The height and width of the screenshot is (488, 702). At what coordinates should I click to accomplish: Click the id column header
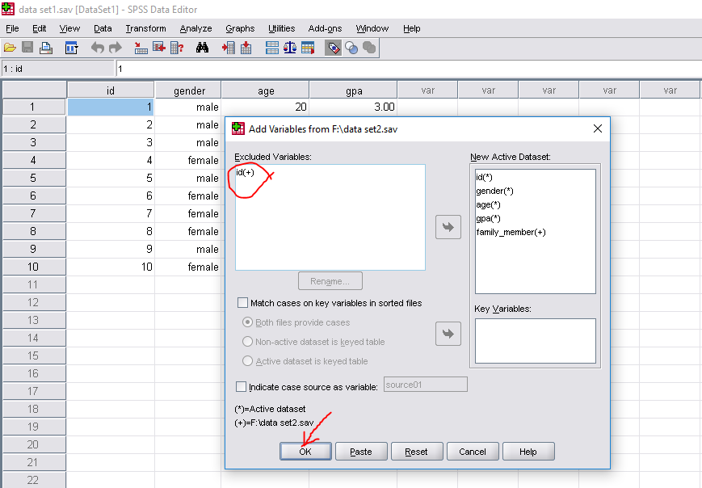click(111, 90)
